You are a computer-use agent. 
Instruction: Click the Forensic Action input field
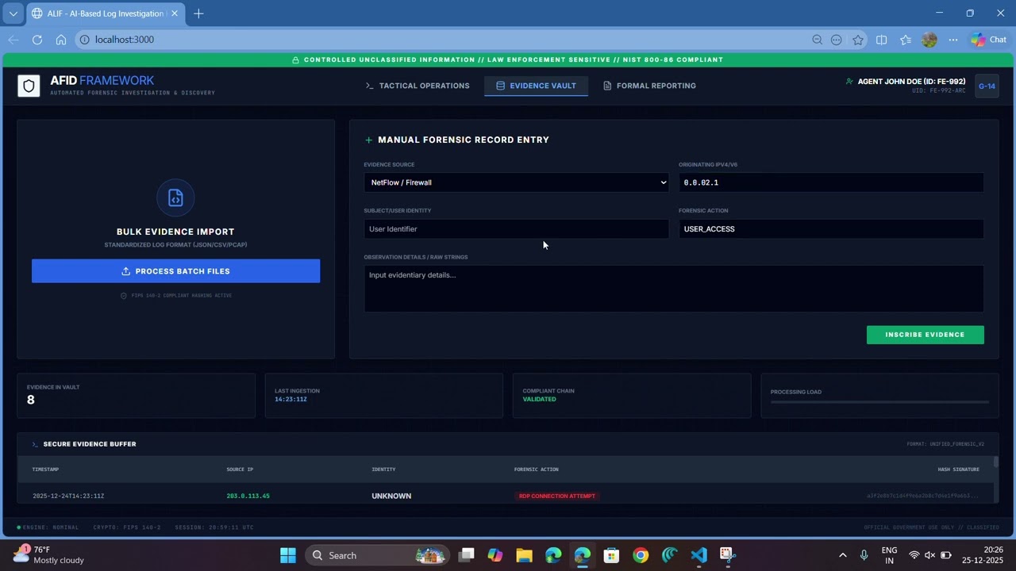[831, 229]
